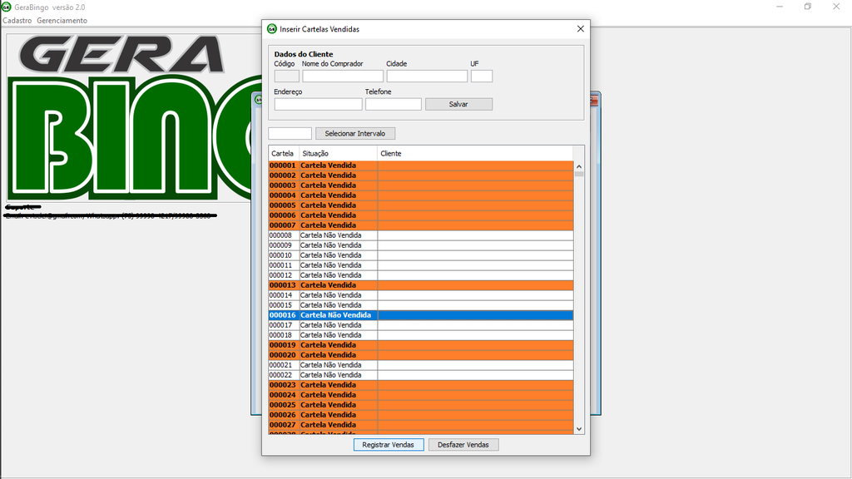This screenshot has width=852, height=479.
Task: Open the Gerenciamento menu
Action: 62,21
